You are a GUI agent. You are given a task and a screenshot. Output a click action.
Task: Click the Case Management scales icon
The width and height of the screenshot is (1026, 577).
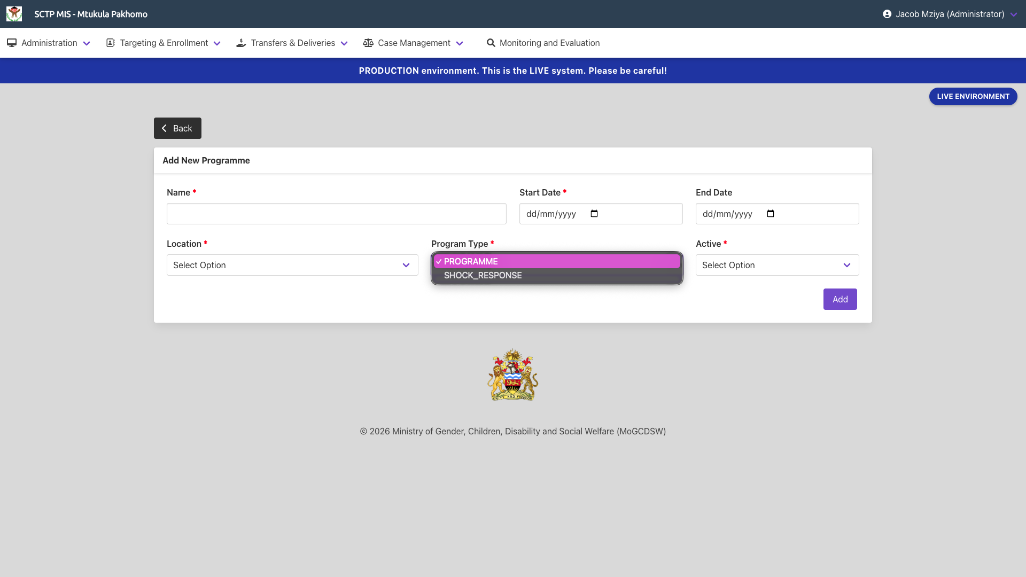click(368, 43)
